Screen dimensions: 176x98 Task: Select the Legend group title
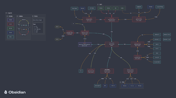click(10, 13)
